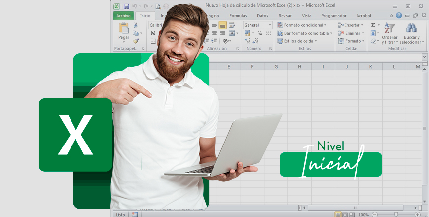
Task: Toggle right horizontal text alignment
Action: click(x=223, y=33)
